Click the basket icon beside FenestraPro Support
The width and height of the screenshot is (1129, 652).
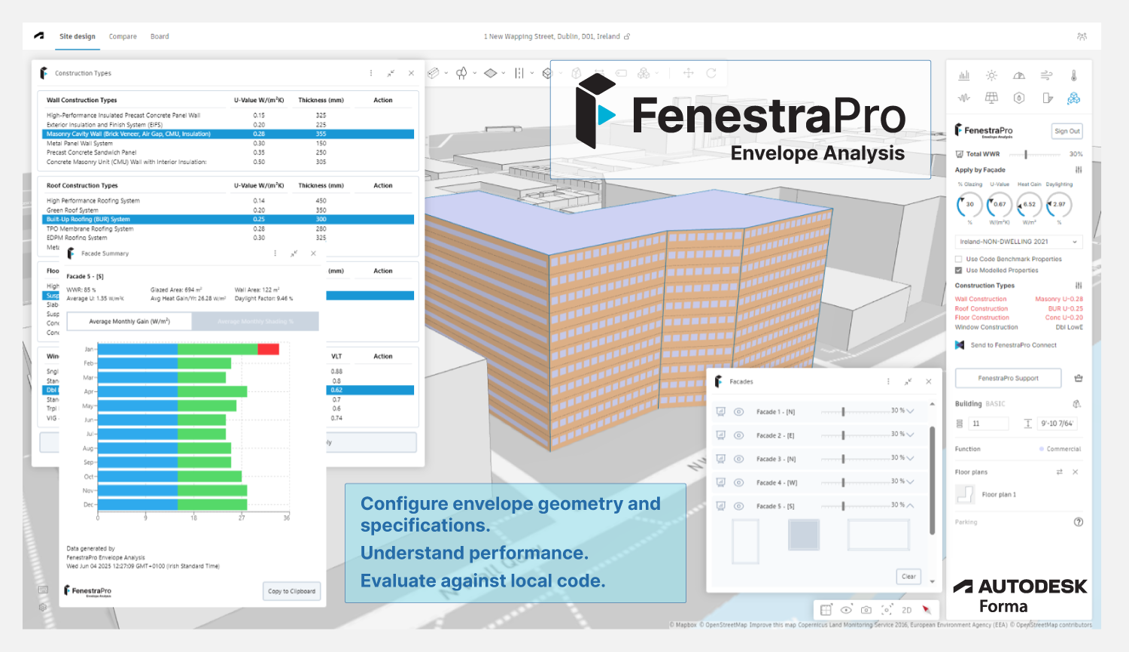[1079, 378]
